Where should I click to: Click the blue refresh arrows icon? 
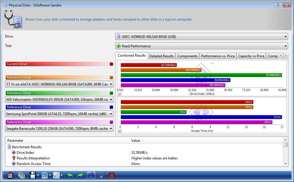(x=91, y=176)
